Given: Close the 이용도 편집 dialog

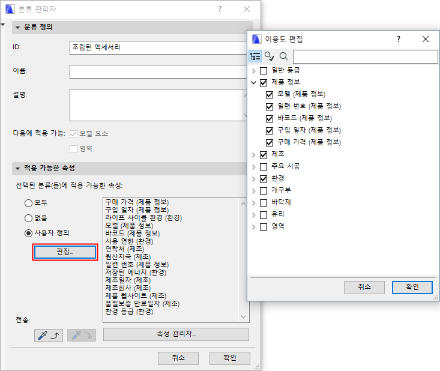Looking at the screenshot, I should click(426, 39).
